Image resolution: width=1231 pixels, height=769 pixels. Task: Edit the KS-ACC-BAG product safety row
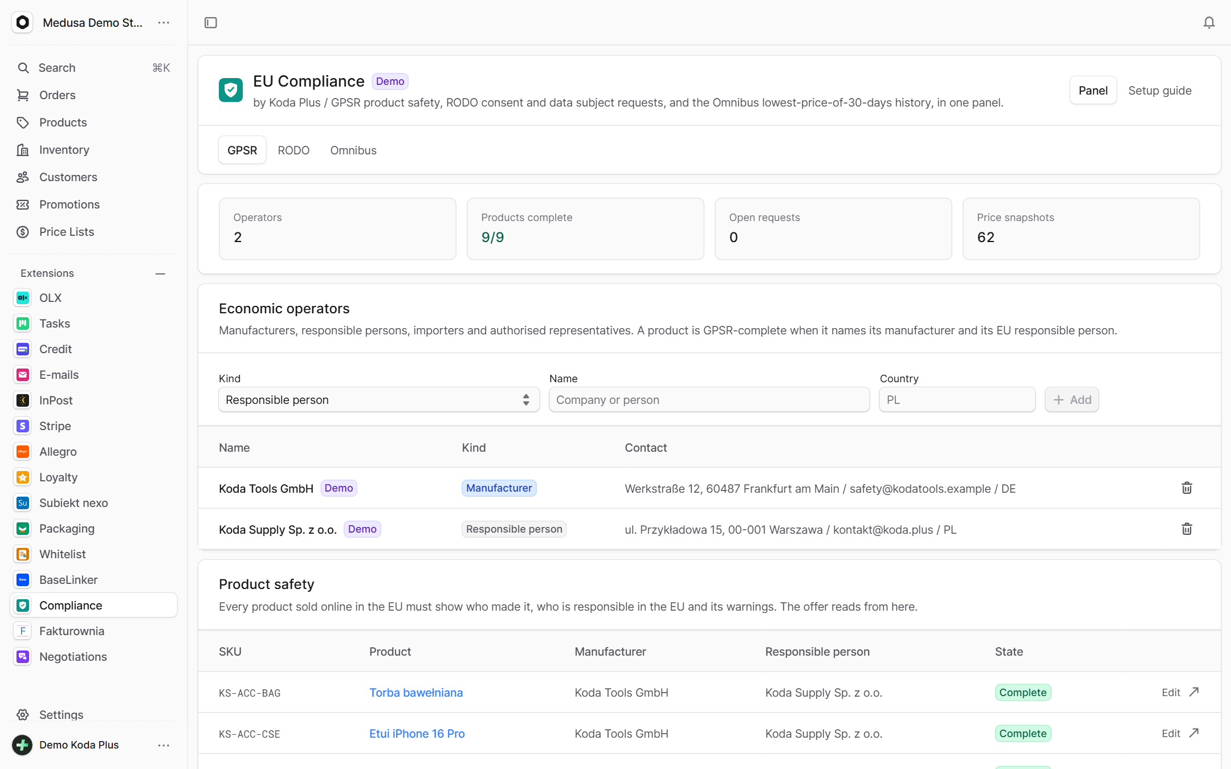tap(1171, 692)
